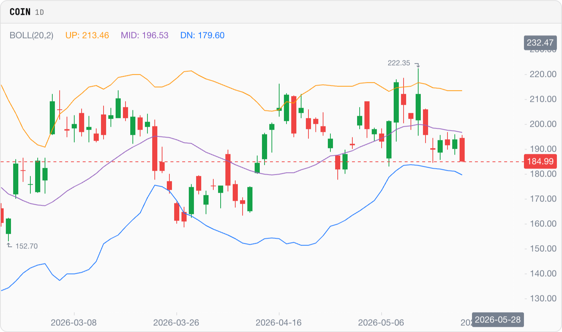Click the 200.00 price axis label
The image size is (562, 332).
tap(543, 124)
